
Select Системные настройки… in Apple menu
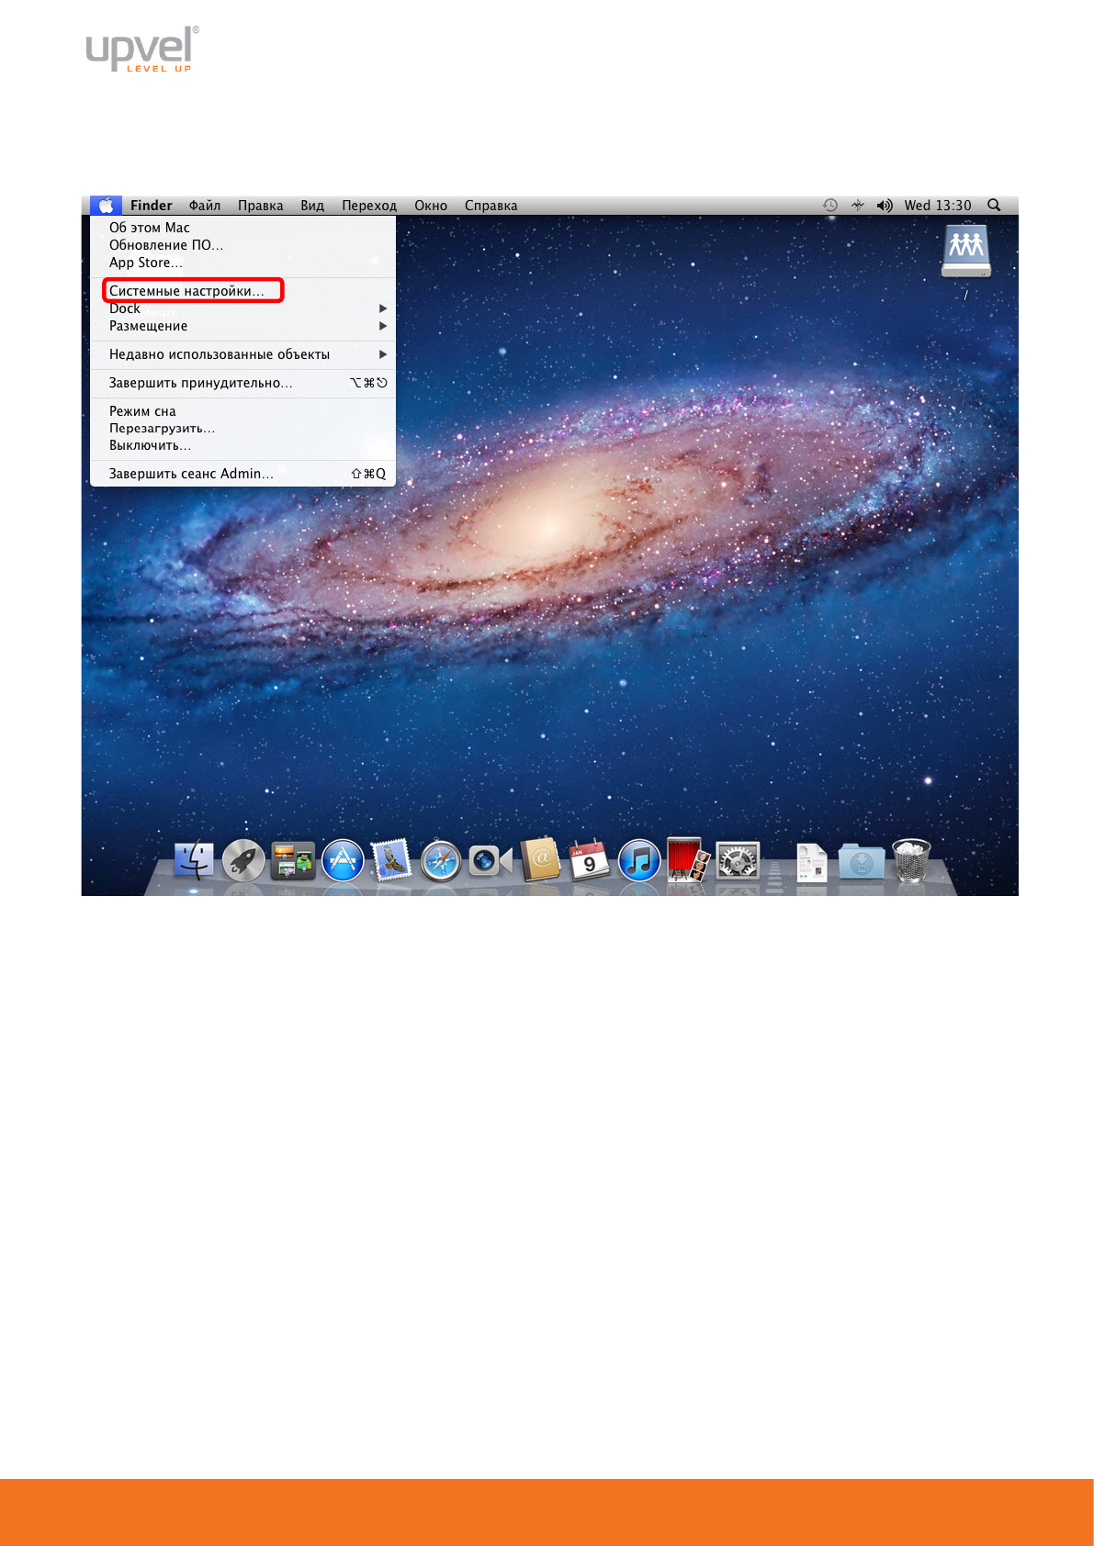point(186,291)
